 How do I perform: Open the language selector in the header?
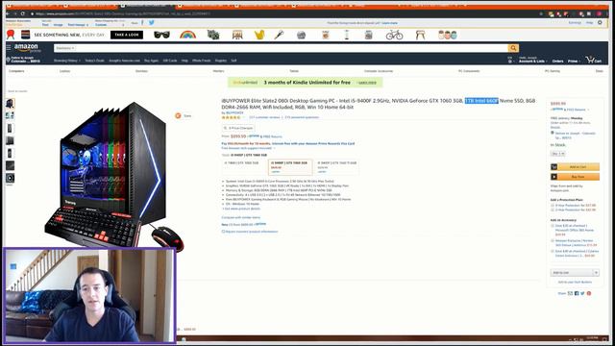(510, 60)
